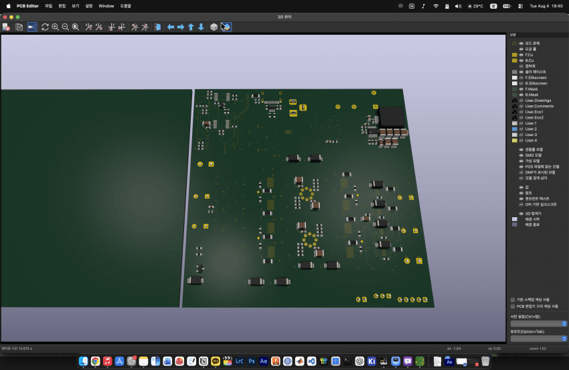The image size is (569, 370).
Task: Click the zoom 1.52 status readout
Action: point(538,349)
